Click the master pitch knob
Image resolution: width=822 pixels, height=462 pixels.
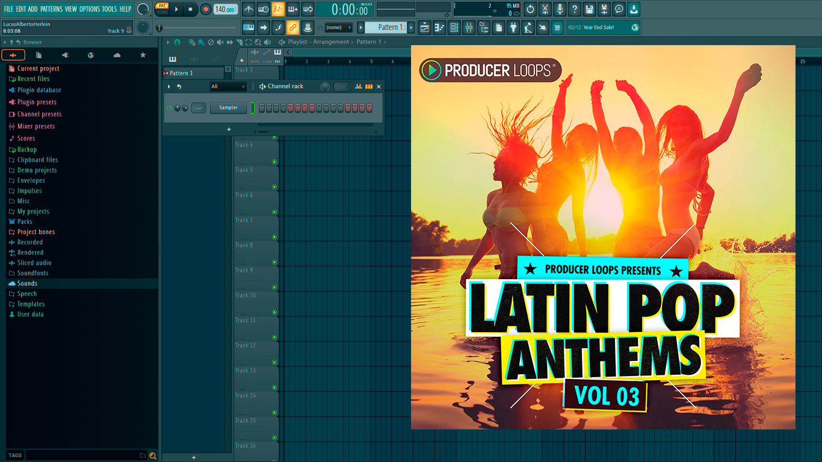click(x=143, y=27)
